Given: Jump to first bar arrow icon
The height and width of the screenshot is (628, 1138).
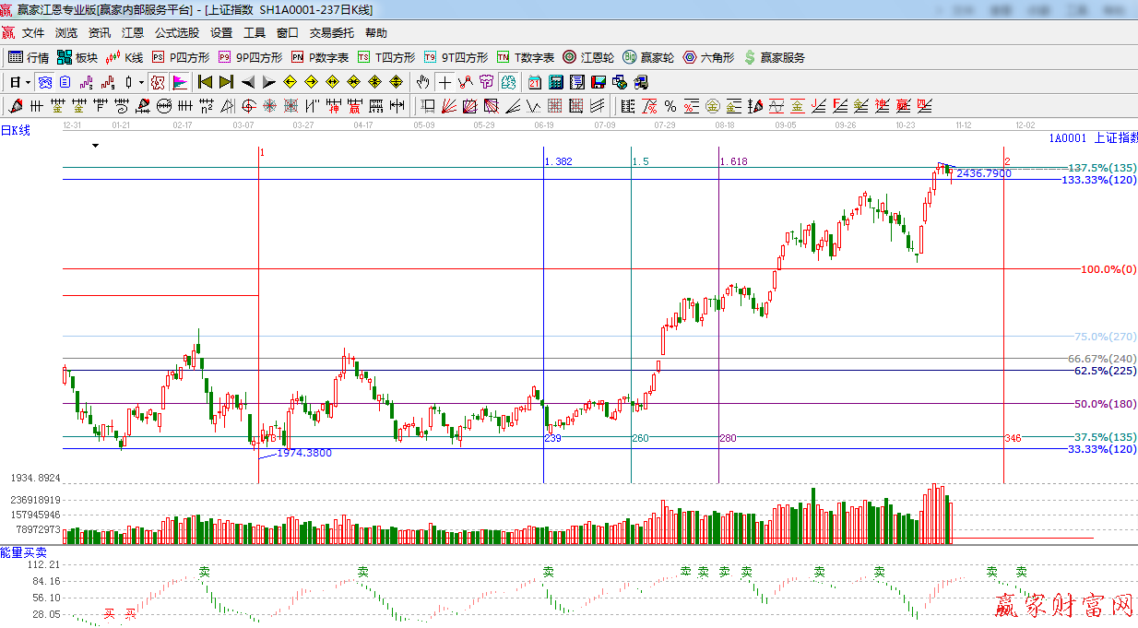Looking at the screenshot, I should [205, 82].
